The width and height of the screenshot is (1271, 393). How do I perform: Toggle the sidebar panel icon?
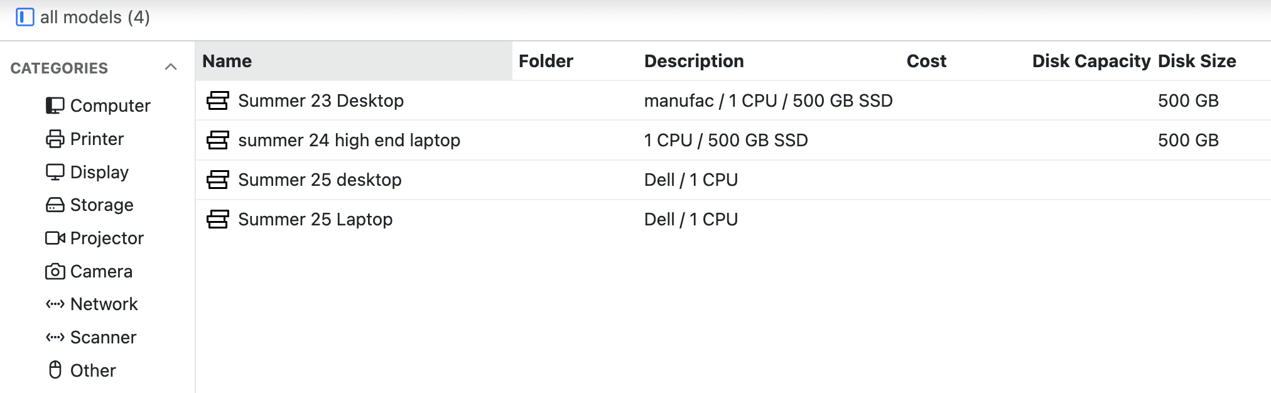pos(24,17)
